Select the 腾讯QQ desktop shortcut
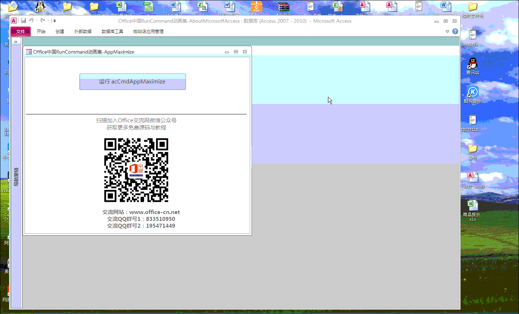This screenshot has height=314, width=519. click(x=473, y=66)
